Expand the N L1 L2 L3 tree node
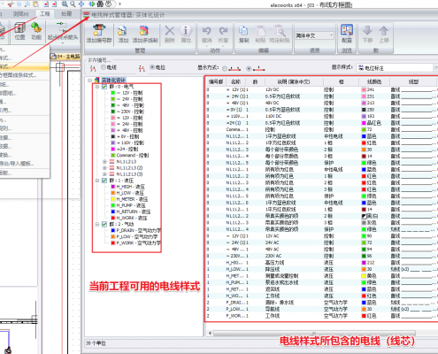The width and height of the screenshot is (438, 354). [x=104, y=162]
